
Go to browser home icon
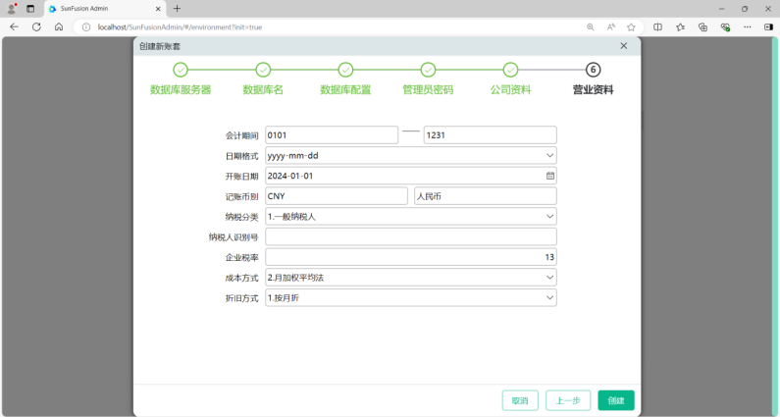(59, 26)
